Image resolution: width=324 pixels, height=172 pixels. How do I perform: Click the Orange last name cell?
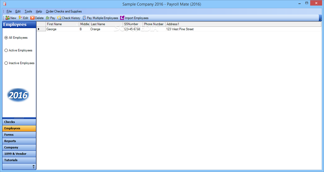click(x=106, y=29)
